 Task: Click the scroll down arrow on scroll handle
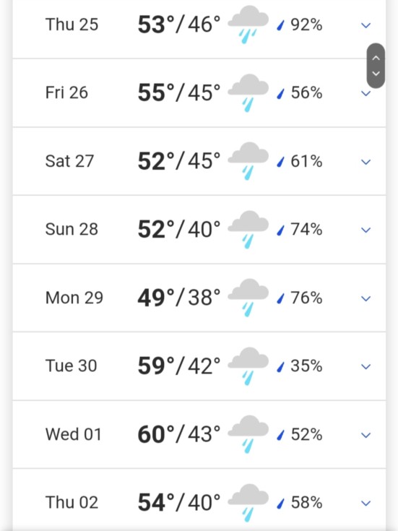[376, 73]
